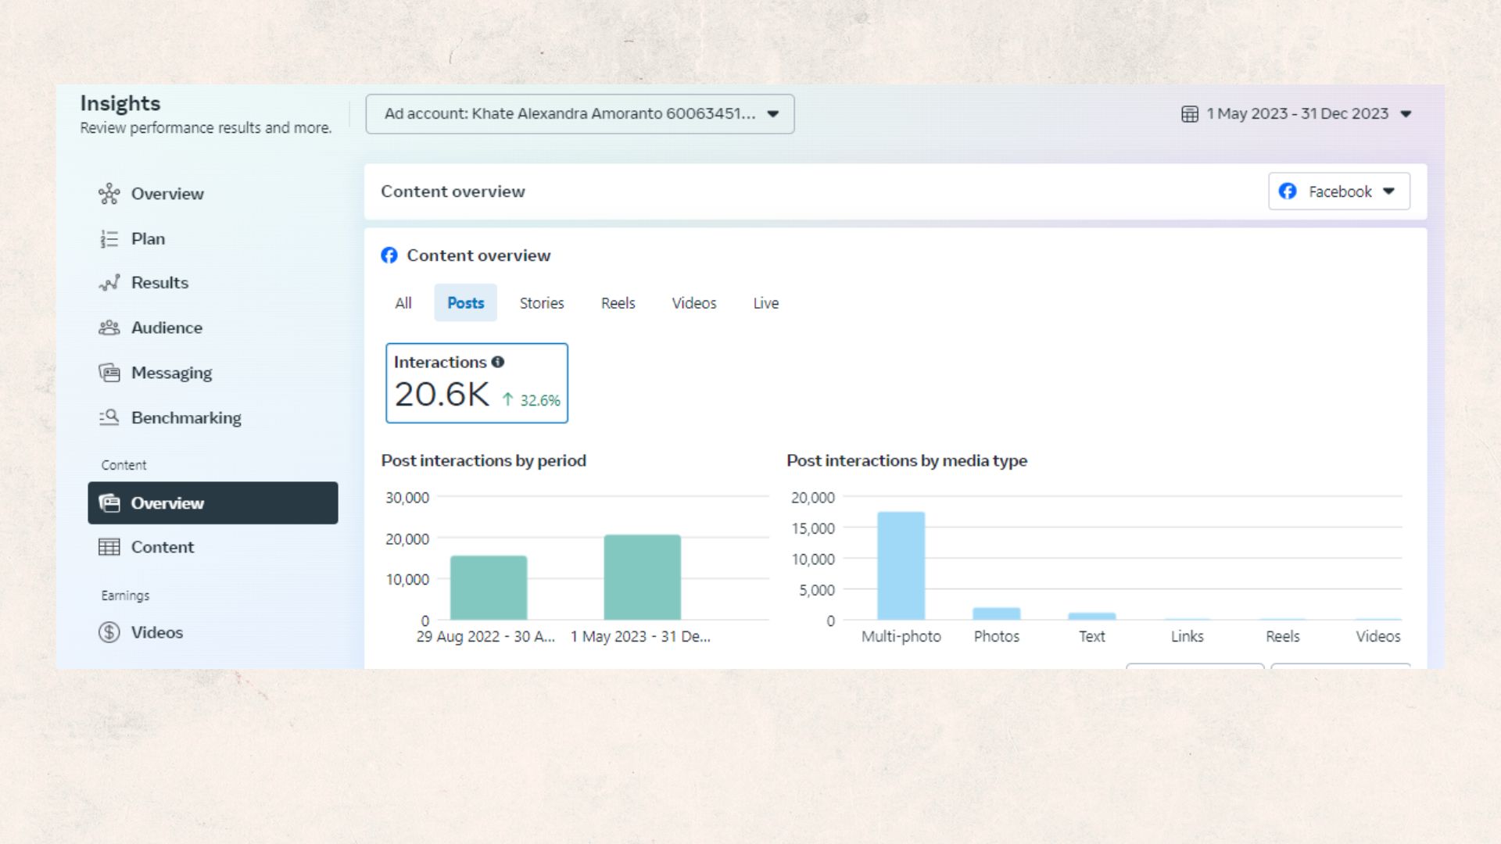
Task: Expand the Ad account dropdown
Action: point(579,114)
